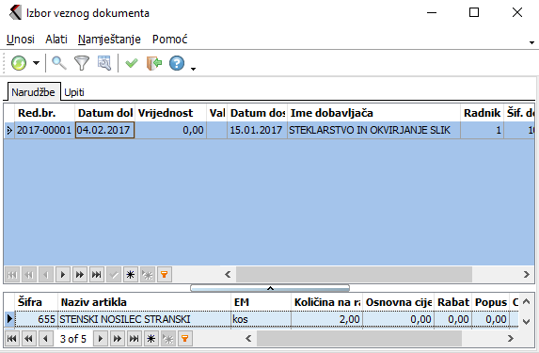This screenshot has height=353, width=539.
Task: Open the refresh button dropdown arrow
Action: click(x=36, y=63)
